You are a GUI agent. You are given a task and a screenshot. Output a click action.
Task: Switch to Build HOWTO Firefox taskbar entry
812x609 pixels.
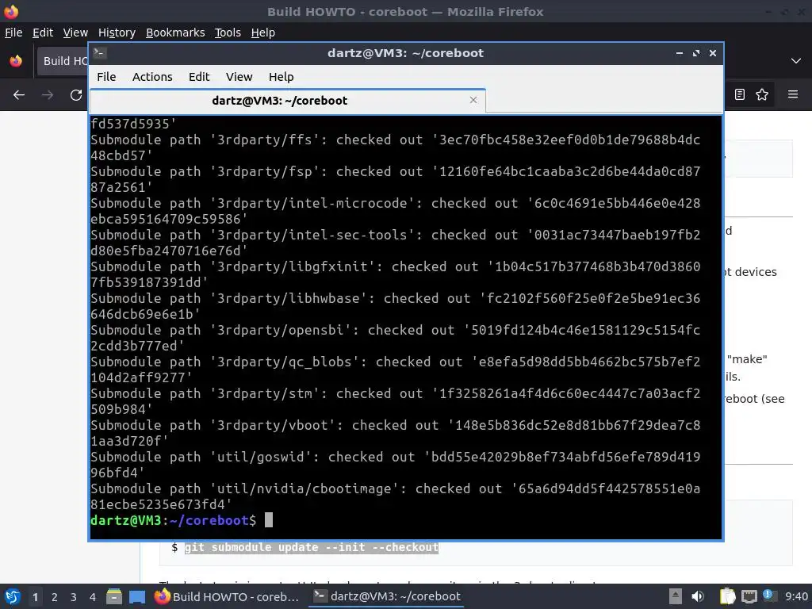coord(228,596)
